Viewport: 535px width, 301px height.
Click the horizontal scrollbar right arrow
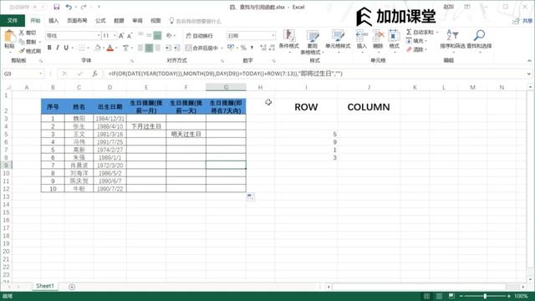tap(523, 287)
